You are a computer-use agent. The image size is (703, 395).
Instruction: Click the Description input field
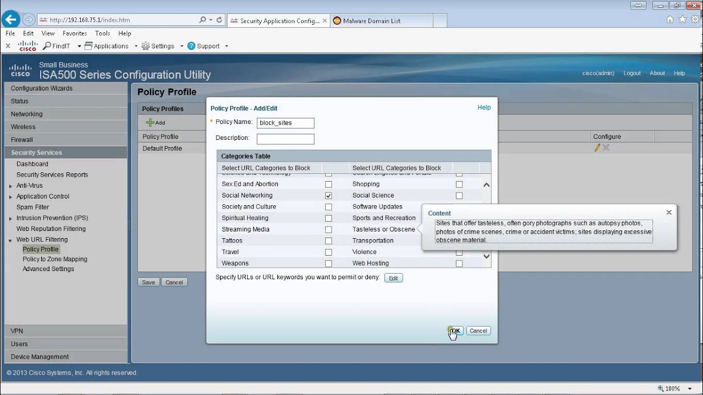click(x=286, y=139)
